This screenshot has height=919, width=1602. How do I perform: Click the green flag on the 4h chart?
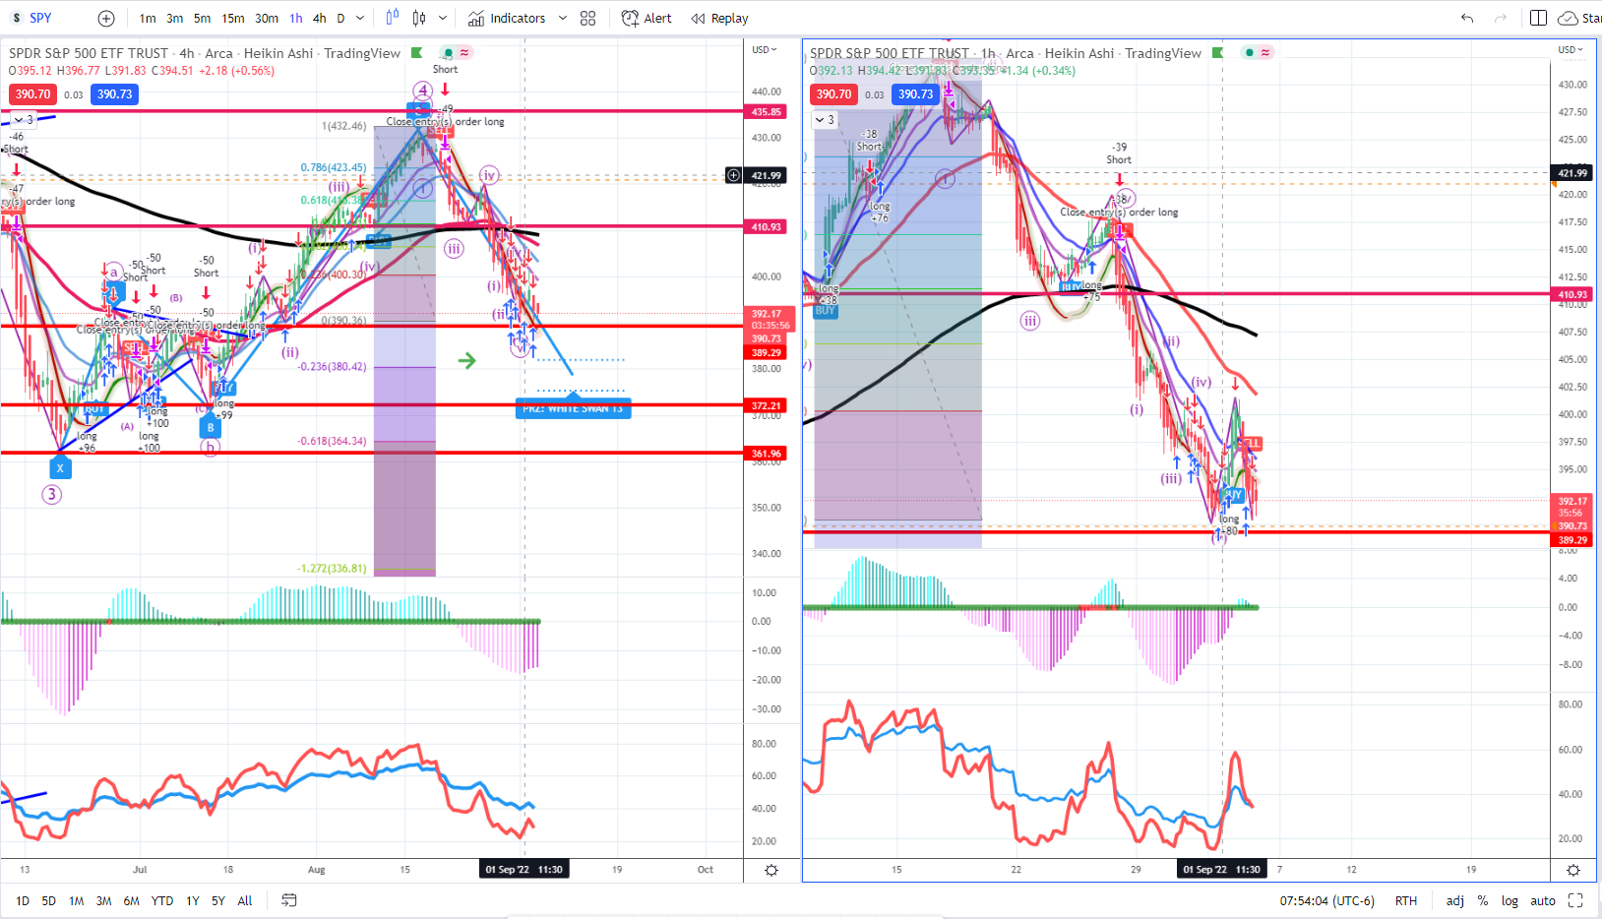(x=417, y=53)
